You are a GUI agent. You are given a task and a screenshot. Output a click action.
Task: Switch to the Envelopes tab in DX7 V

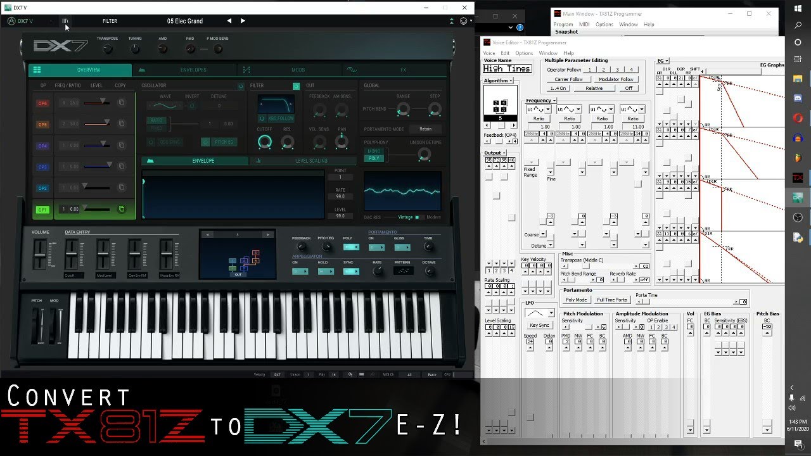tap(184, 70)
